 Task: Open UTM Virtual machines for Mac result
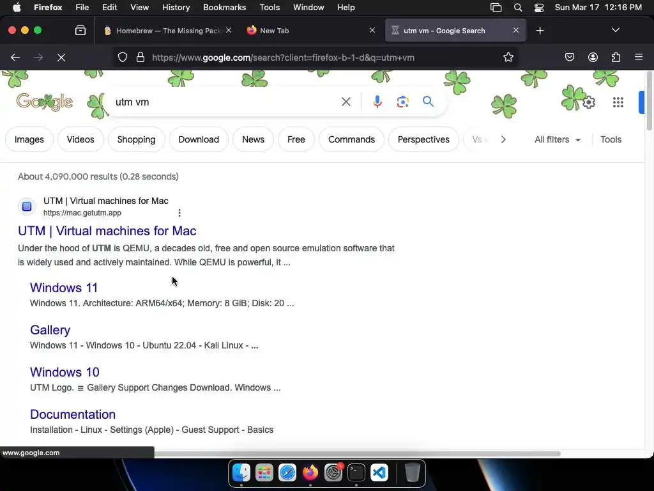[x=107, y=231]
